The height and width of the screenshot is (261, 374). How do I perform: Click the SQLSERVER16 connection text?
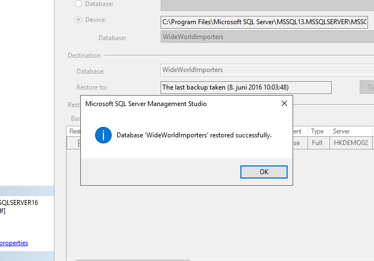[19, 203]
